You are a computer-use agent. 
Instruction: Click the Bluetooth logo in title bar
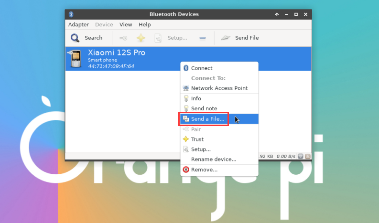(x=71, y=14)
